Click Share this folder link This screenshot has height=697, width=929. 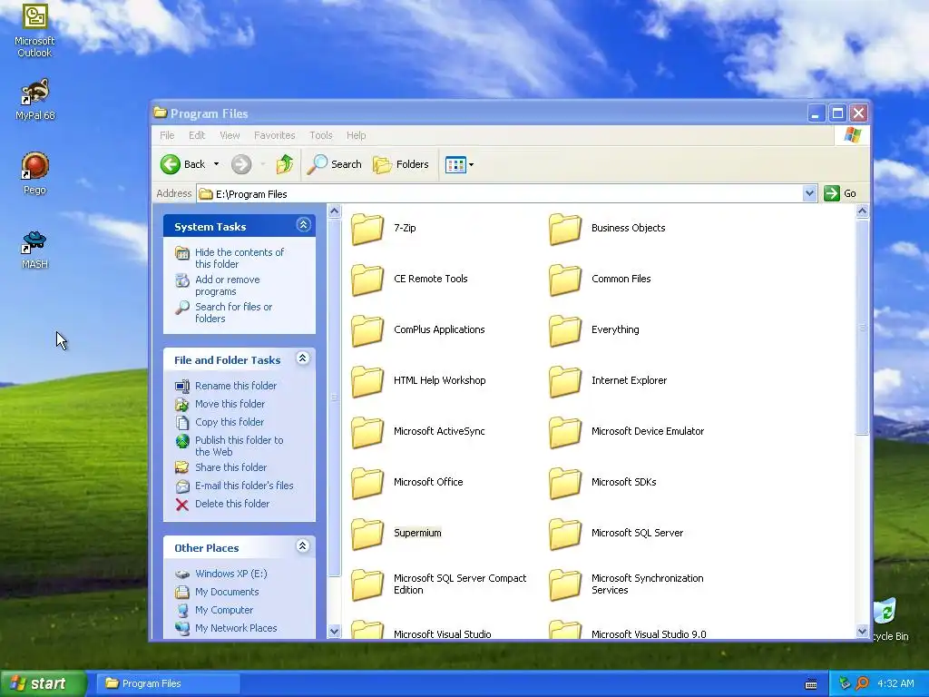[231, 467]
